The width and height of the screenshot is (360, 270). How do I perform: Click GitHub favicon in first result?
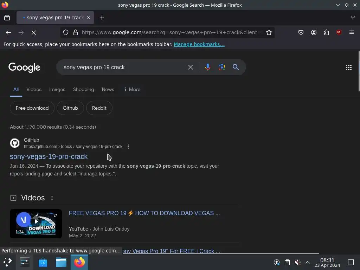click(15, 143)
